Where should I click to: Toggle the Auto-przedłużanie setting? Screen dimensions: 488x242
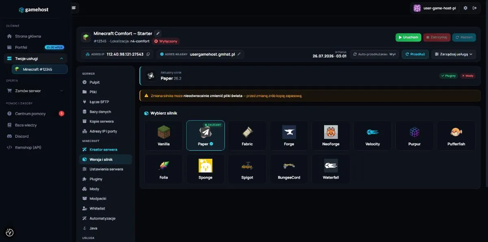tap(375, 54)
